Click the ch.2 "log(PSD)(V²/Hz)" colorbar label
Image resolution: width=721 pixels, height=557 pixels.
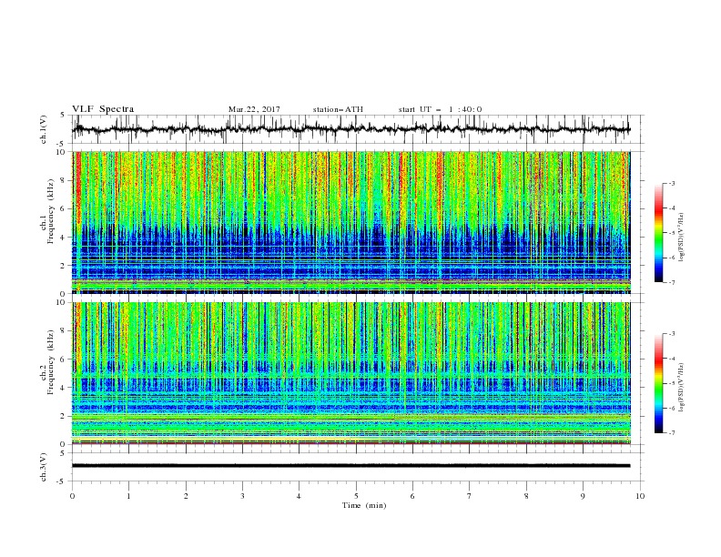(x=681, y=388)
